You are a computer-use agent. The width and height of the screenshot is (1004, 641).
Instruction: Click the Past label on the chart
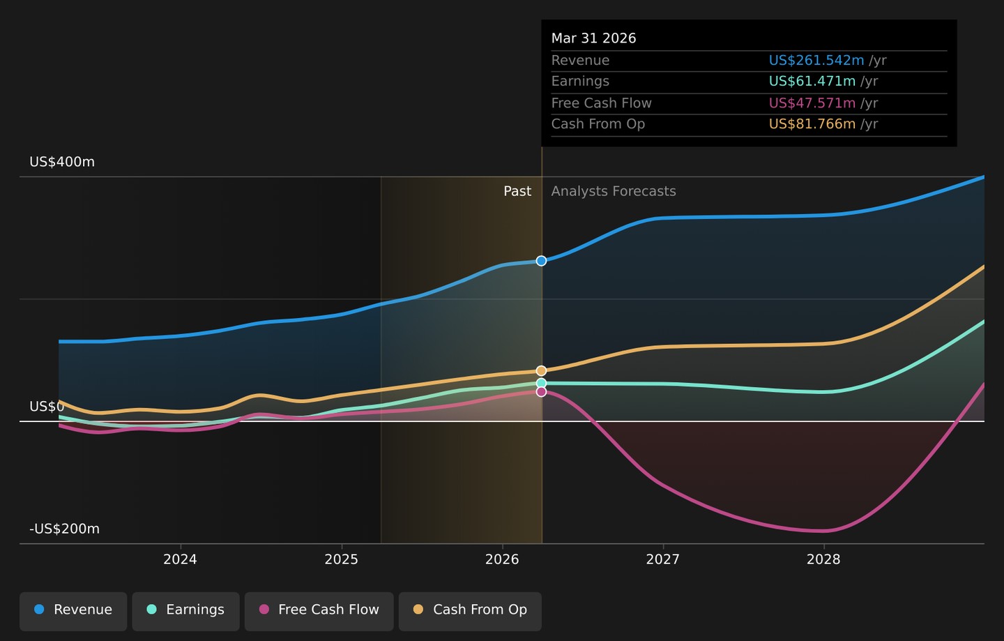pyautogui.click(x=517, y=191)
